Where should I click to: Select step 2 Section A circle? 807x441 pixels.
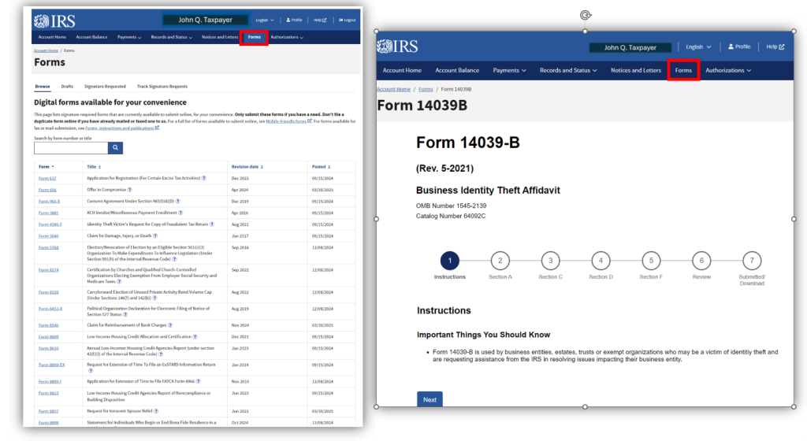(500, 261)
